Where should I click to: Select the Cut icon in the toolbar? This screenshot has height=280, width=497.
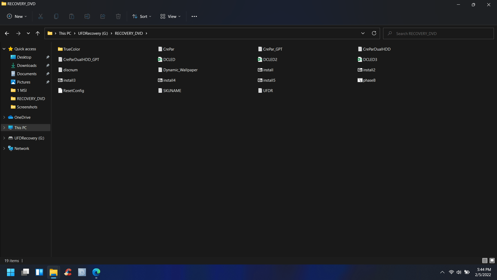[40, 16]
